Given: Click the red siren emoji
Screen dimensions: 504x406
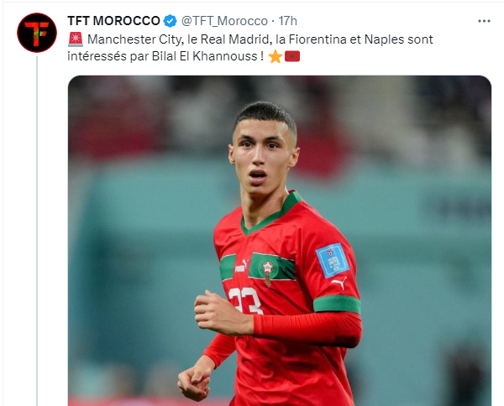Looking at the screenshot, I should coord(76,39).
